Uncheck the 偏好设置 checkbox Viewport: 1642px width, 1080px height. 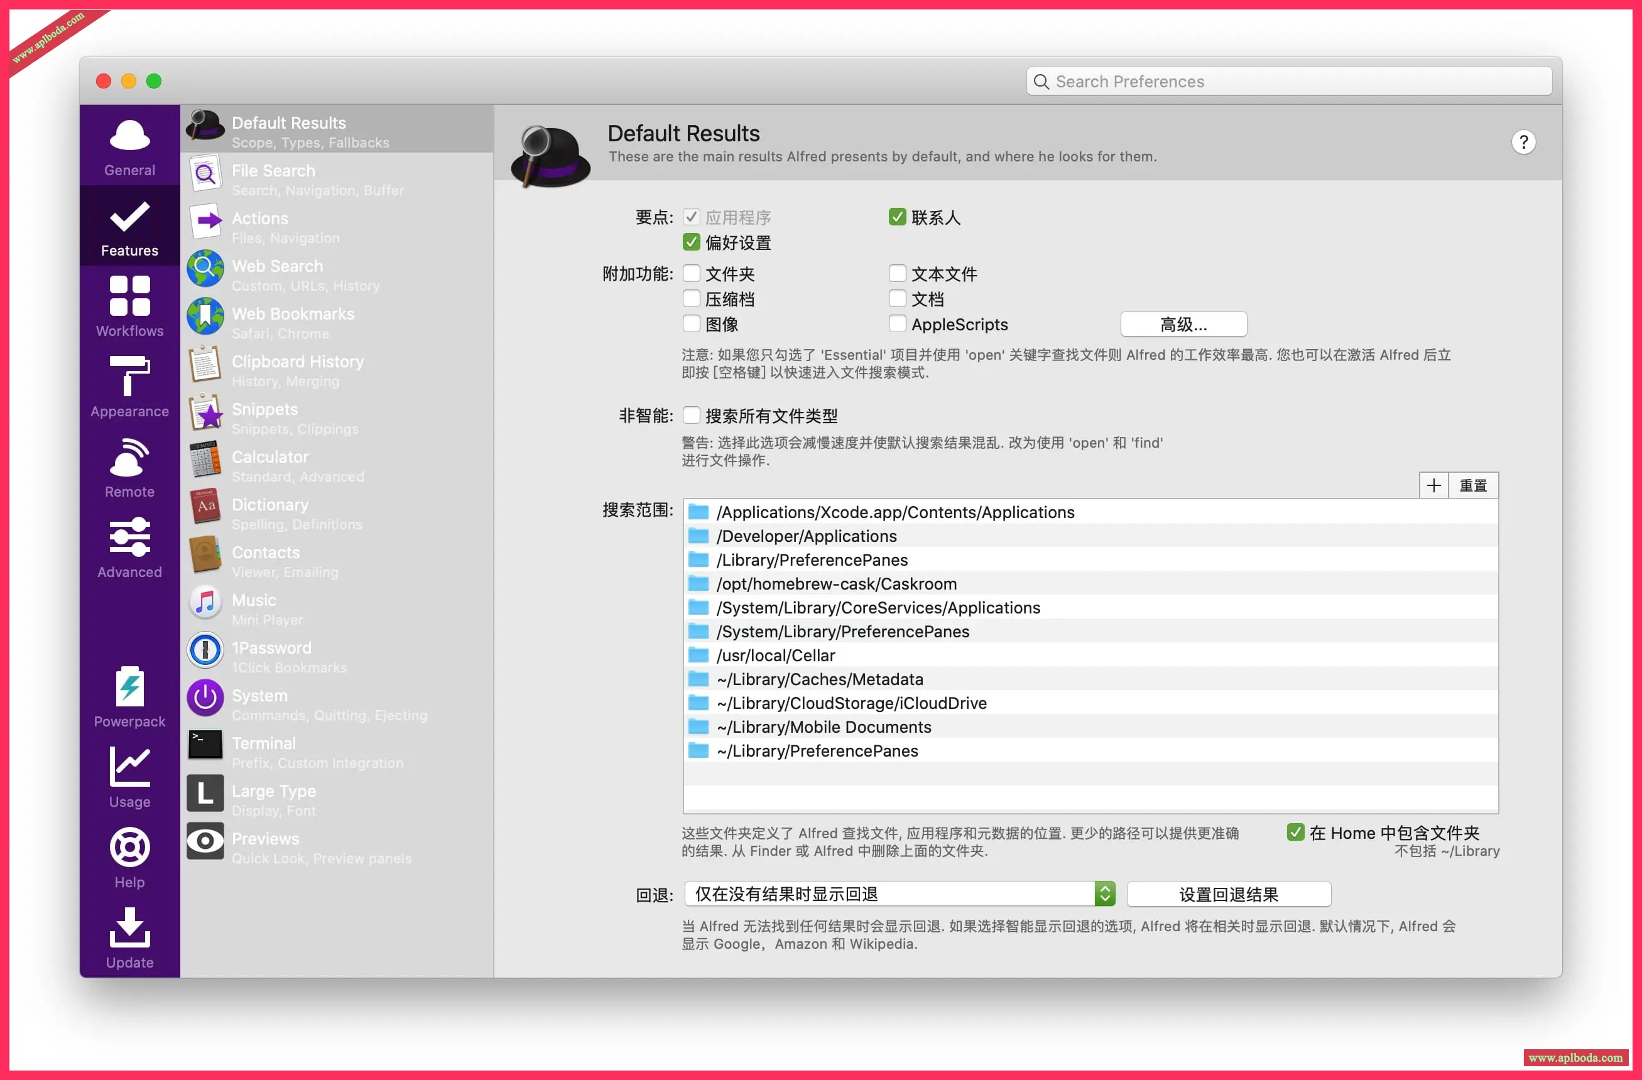[692, 242]
